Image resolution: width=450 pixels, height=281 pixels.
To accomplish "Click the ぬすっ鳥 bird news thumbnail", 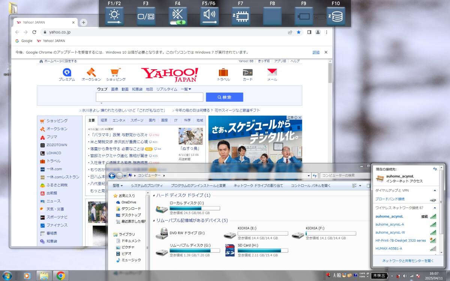I will click(190, 136).
